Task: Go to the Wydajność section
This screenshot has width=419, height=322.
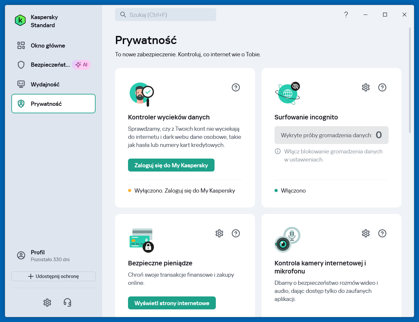Action: (53, 84)
